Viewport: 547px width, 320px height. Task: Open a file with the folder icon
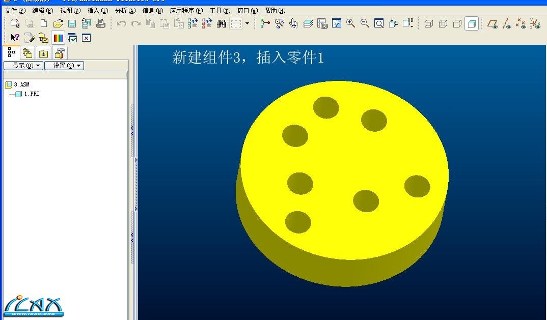coord(58,23)
